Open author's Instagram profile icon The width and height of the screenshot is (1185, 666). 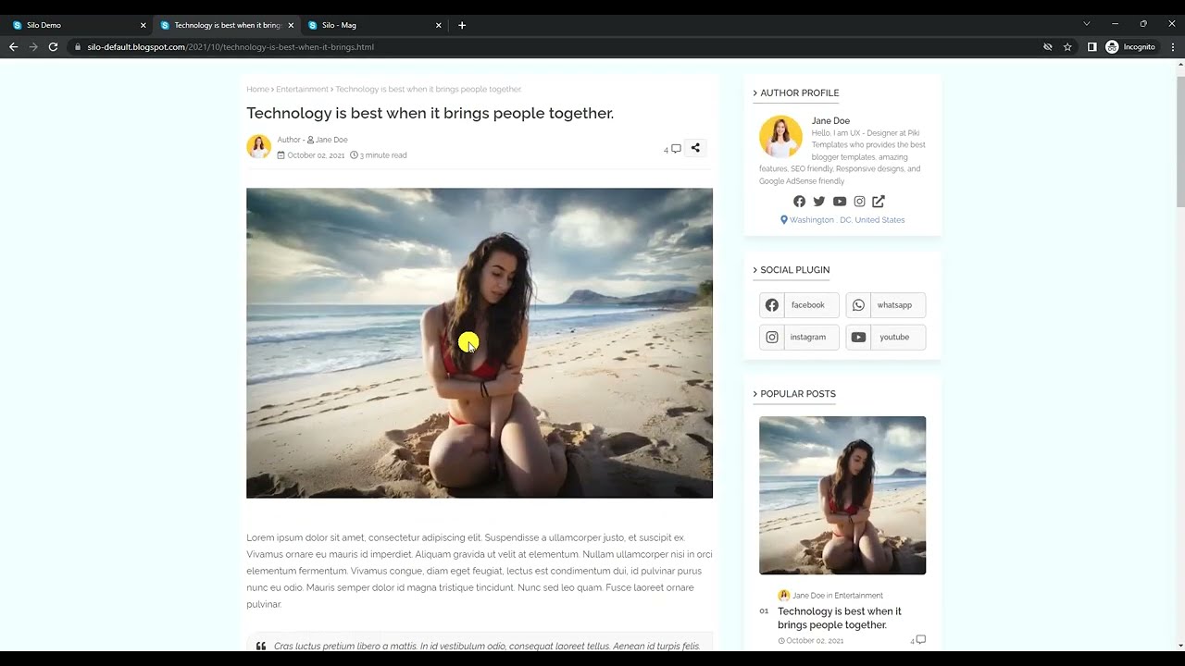859,202
